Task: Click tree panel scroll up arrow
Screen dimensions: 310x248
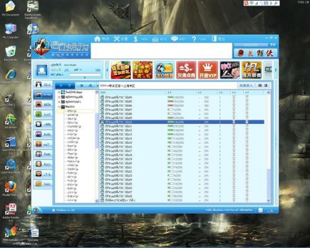Action: (x=97, y=92)
